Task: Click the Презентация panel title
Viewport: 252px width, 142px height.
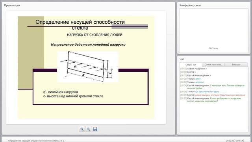Action: [12, 5]
